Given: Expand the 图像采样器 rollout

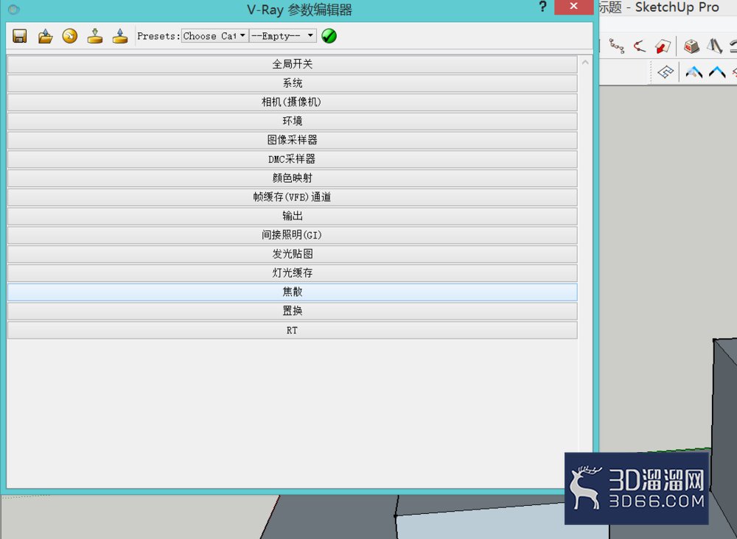Looking at the screenshot, I should click(x=293, y=140).
